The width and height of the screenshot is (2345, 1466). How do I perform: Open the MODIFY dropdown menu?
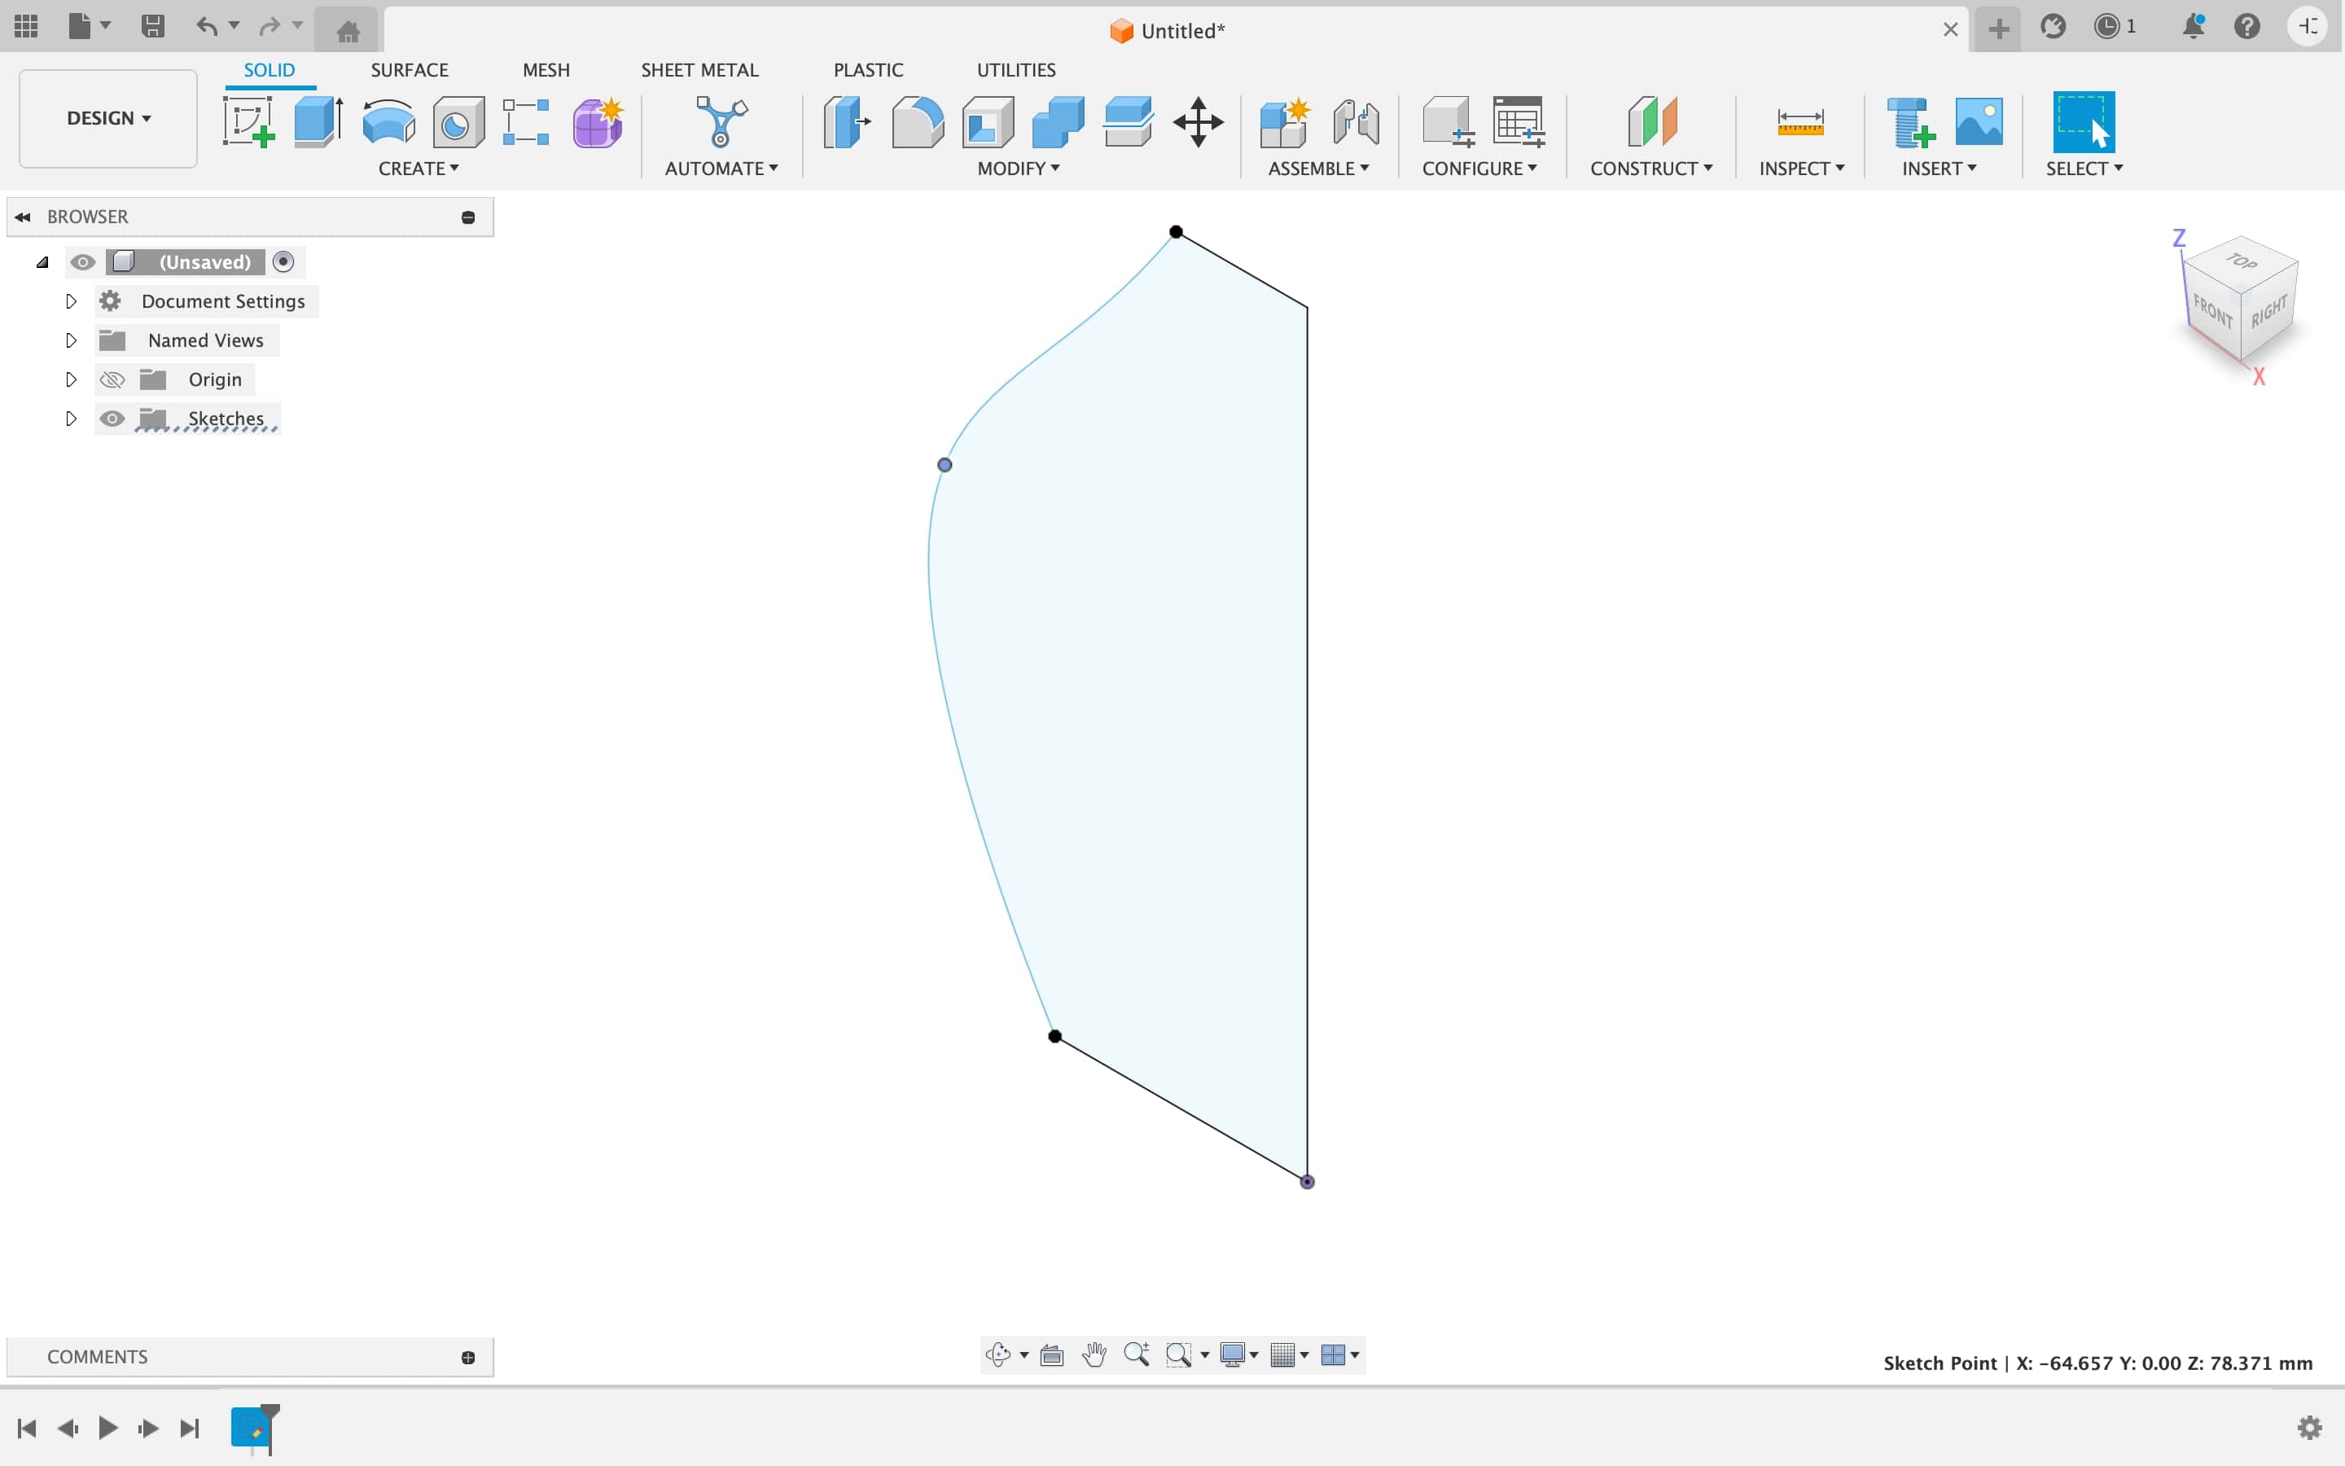coord(1019,169)
